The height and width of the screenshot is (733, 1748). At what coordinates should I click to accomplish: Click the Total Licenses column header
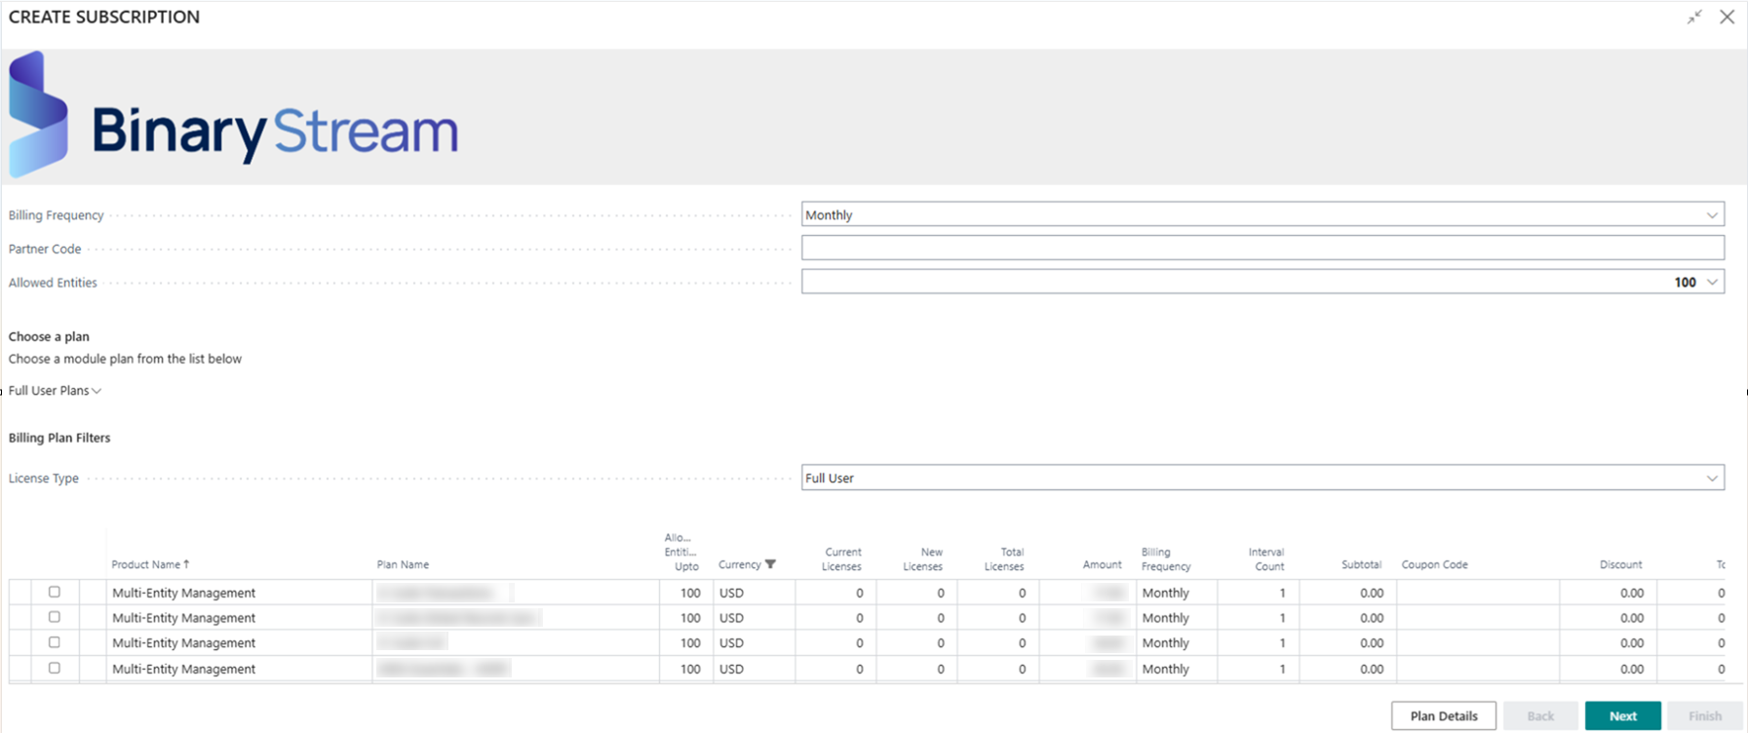1004,559
